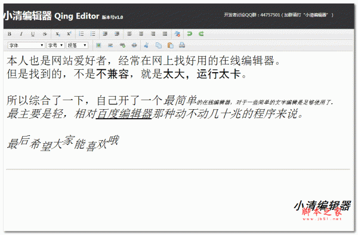The height and width of the screenshot is (235, 358).
Task: Click the remove link icon
Action: [x=134, y=45]
